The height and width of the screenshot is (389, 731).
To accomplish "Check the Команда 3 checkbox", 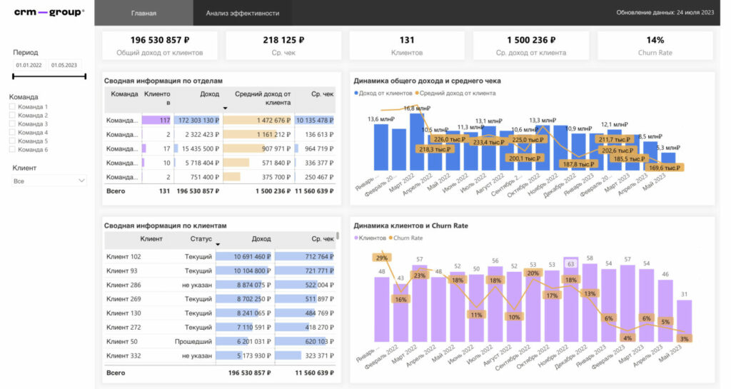I will point(12,124).
